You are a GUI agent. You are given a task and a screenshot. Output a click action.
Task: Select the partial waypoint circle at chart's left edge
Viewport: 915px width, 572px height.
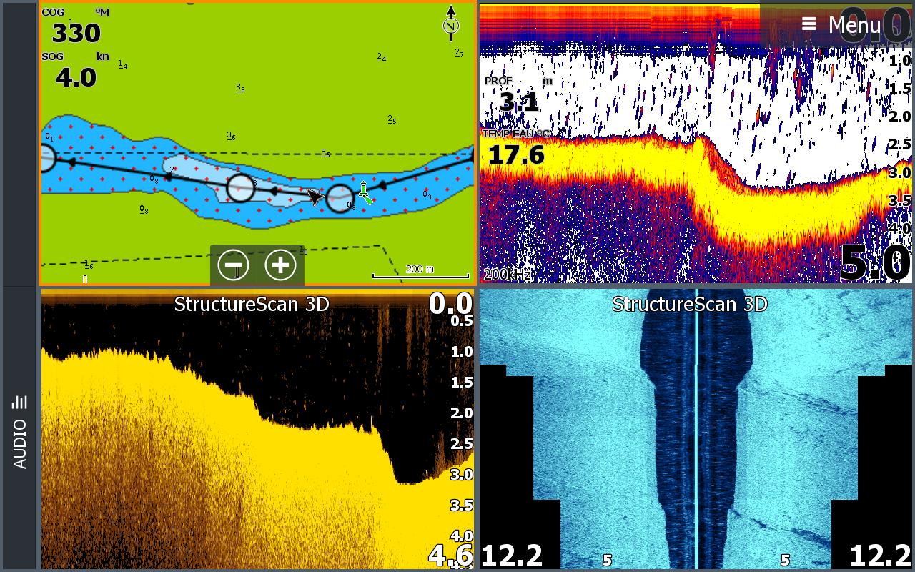click(x=47, y=158)
